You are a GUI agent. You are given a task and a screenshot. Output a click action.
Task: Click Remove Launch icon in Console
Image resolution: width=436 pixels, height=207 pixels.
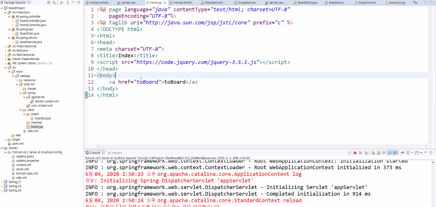[361, 153]
